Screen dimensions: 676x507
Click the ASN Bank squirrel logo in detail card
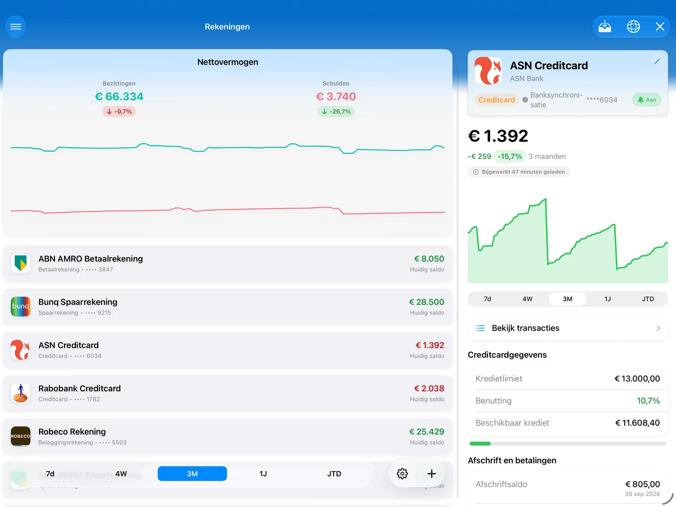pos(488,71)
